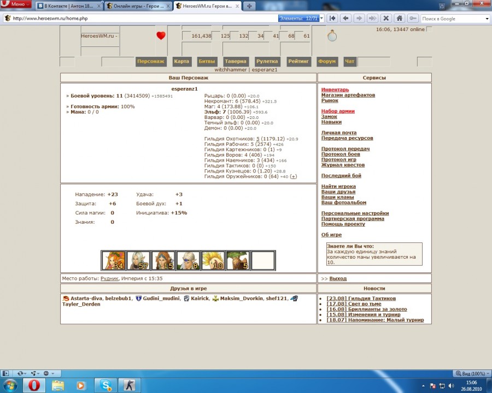
Task: Open the Рейтинг game menu
Action: tap(298, 62)
